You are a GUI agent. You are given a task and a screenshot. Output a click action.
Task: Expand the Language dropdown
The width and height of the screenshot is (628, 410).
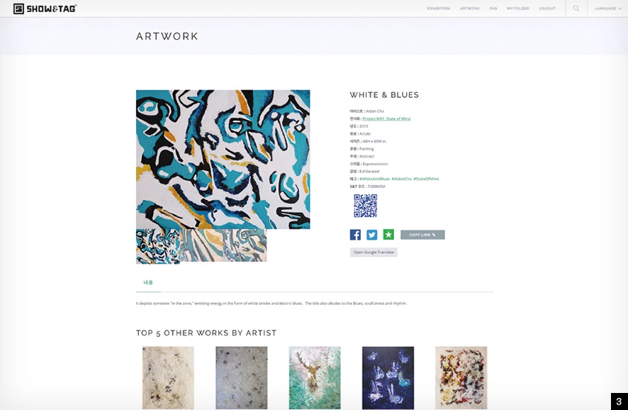608,9
